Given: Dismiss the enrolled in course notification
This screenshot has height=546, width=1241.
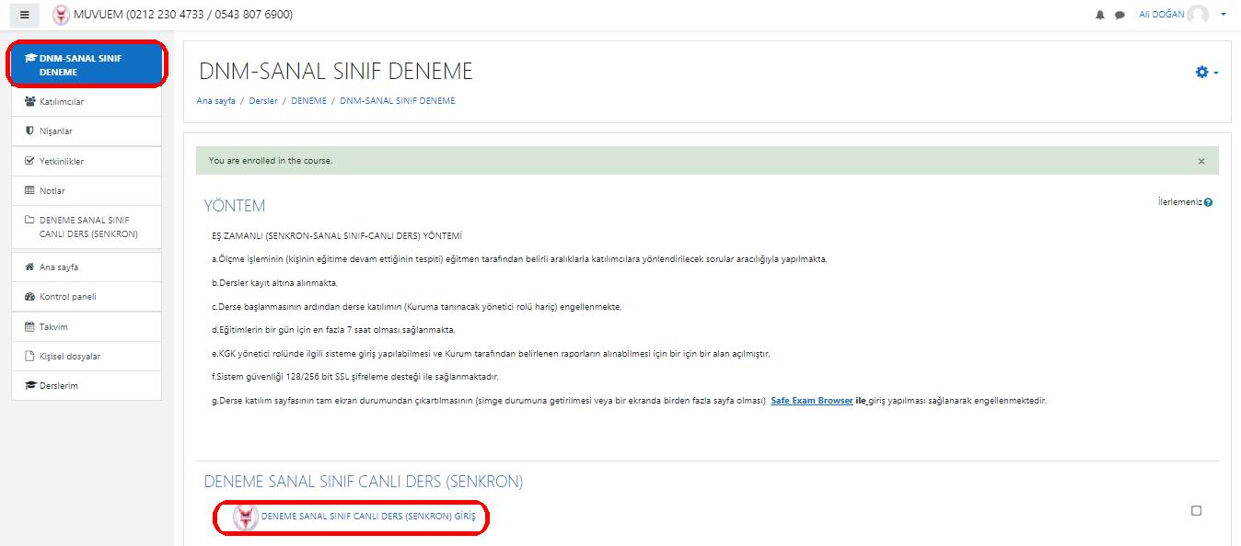Looking at the screenshot, I should pos(1200,161).
